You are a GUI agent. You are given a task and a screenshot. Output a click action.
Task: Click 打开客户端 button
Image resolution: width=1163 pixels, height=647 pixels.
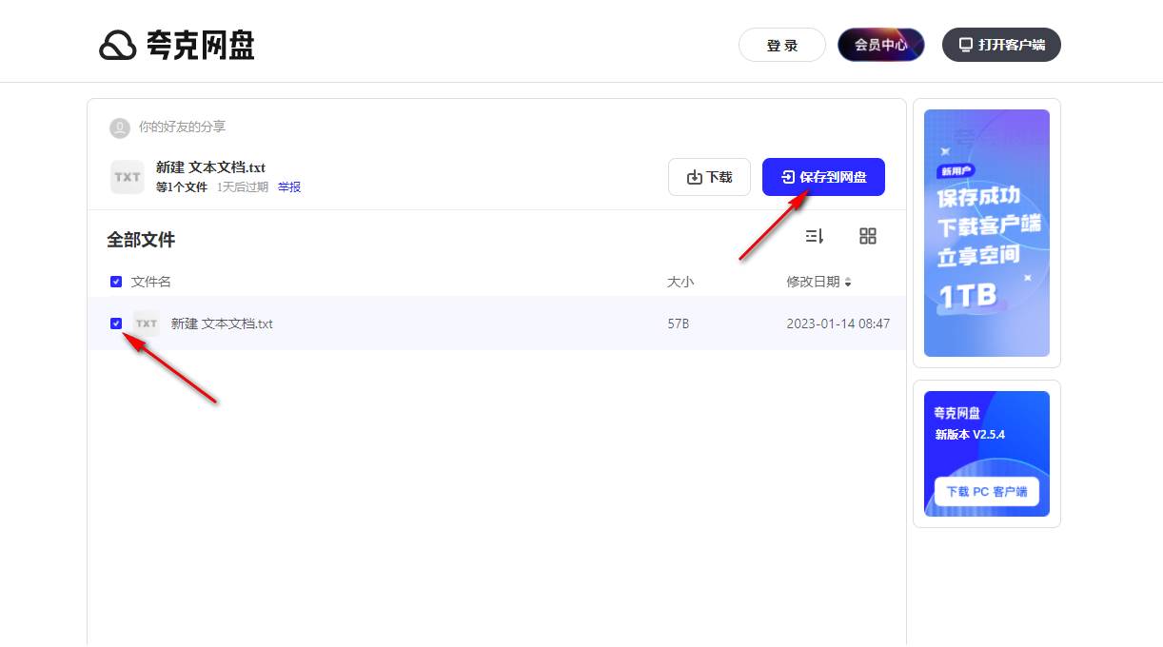(x=1001, y=45)
